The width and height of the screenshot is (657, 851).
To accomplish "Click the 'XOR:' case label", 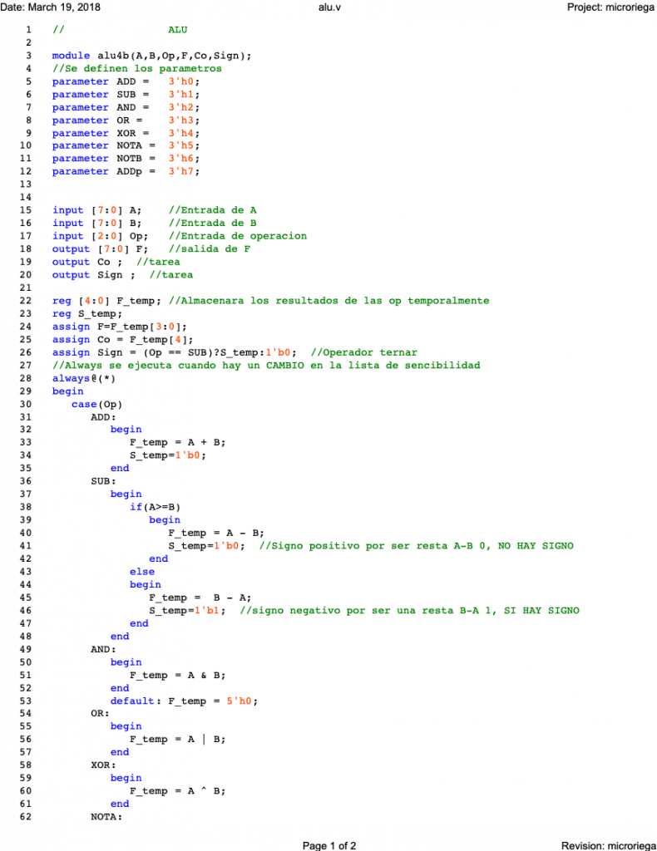I will click(103, 765).
